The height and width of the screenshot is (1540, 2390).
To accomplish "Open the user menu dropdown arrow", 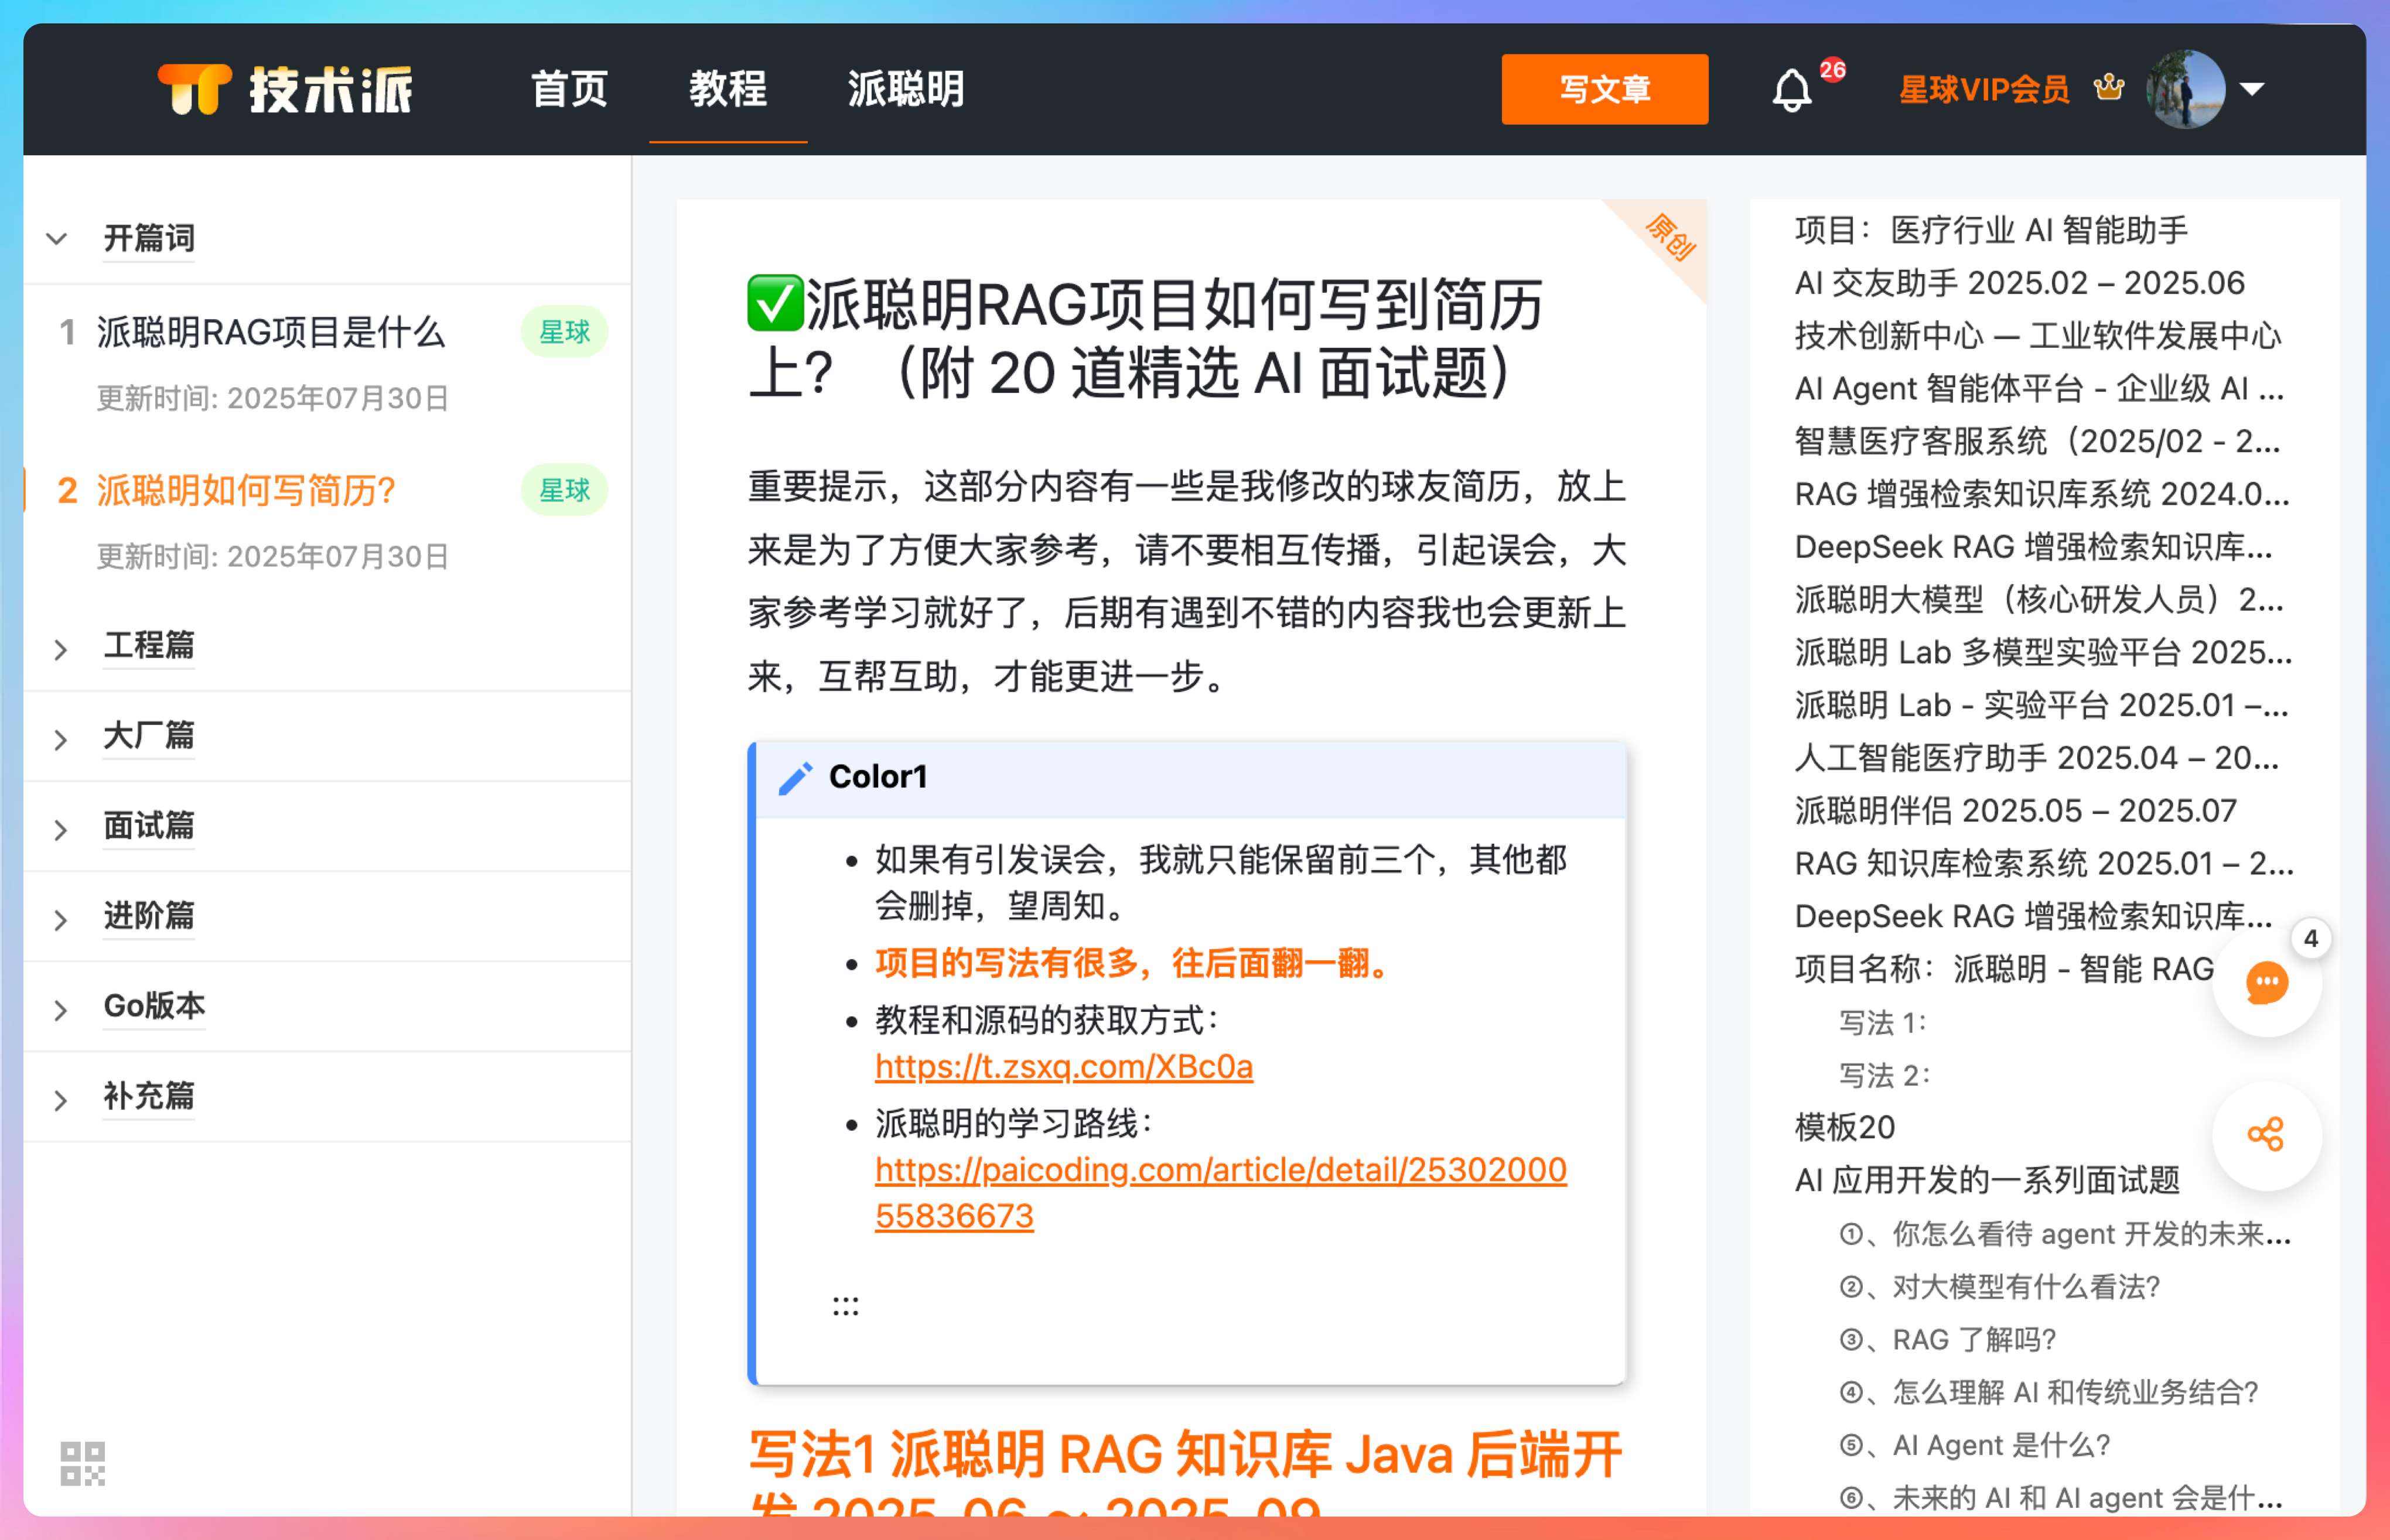I will [2252, 89].
